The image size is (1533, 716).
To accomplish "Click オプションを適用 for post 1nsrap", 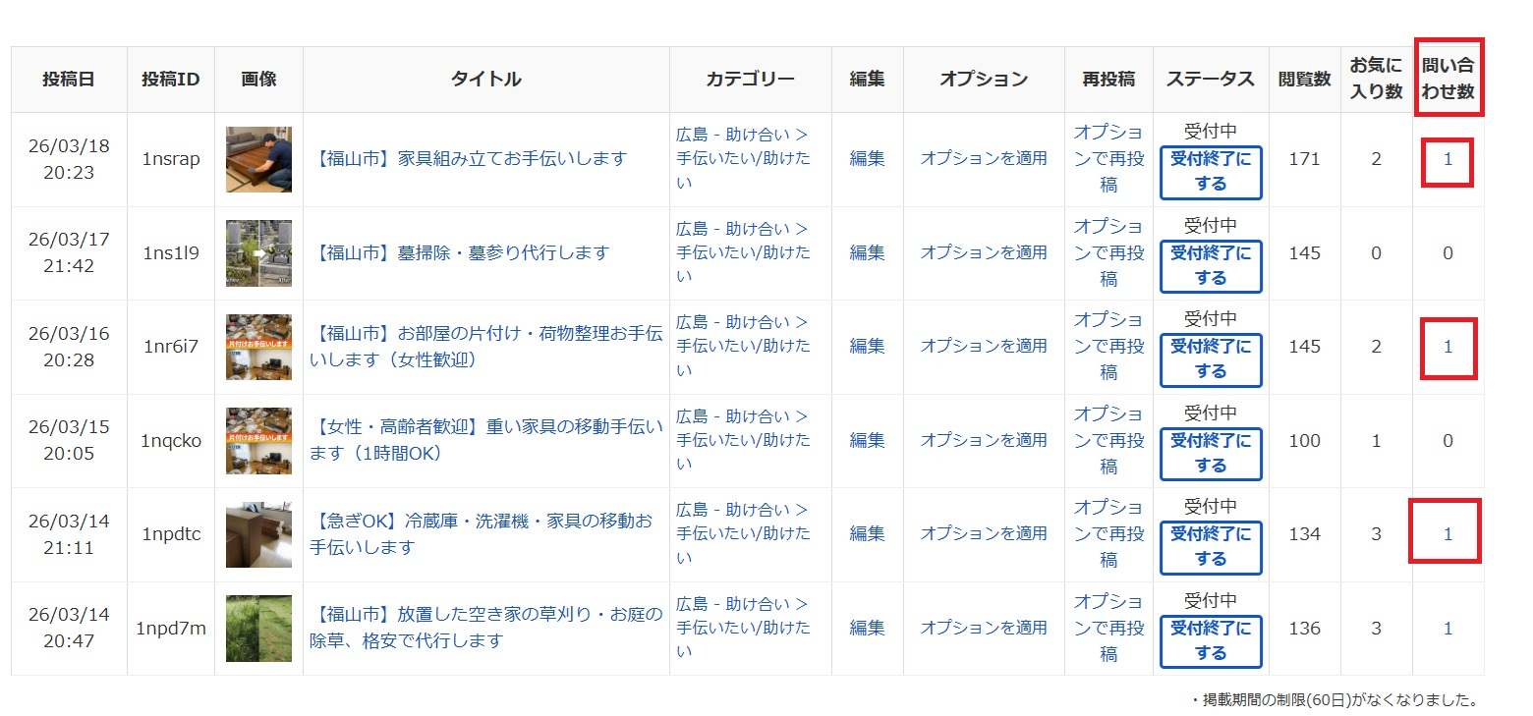I will [x=984, y=158].
